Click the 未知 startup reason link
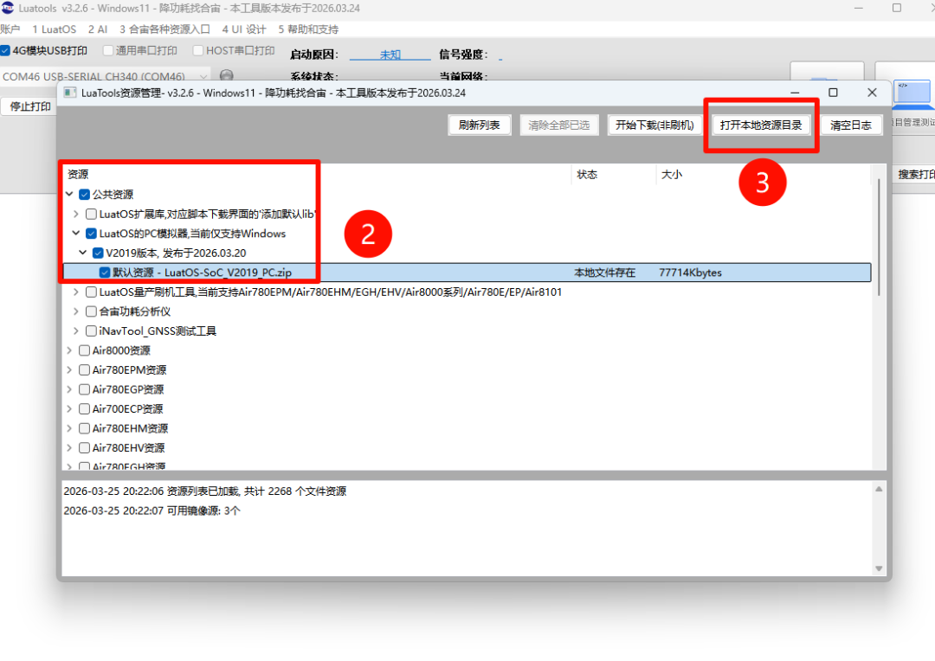Viewport: 935px width, 661px height. tap(390, 55)
